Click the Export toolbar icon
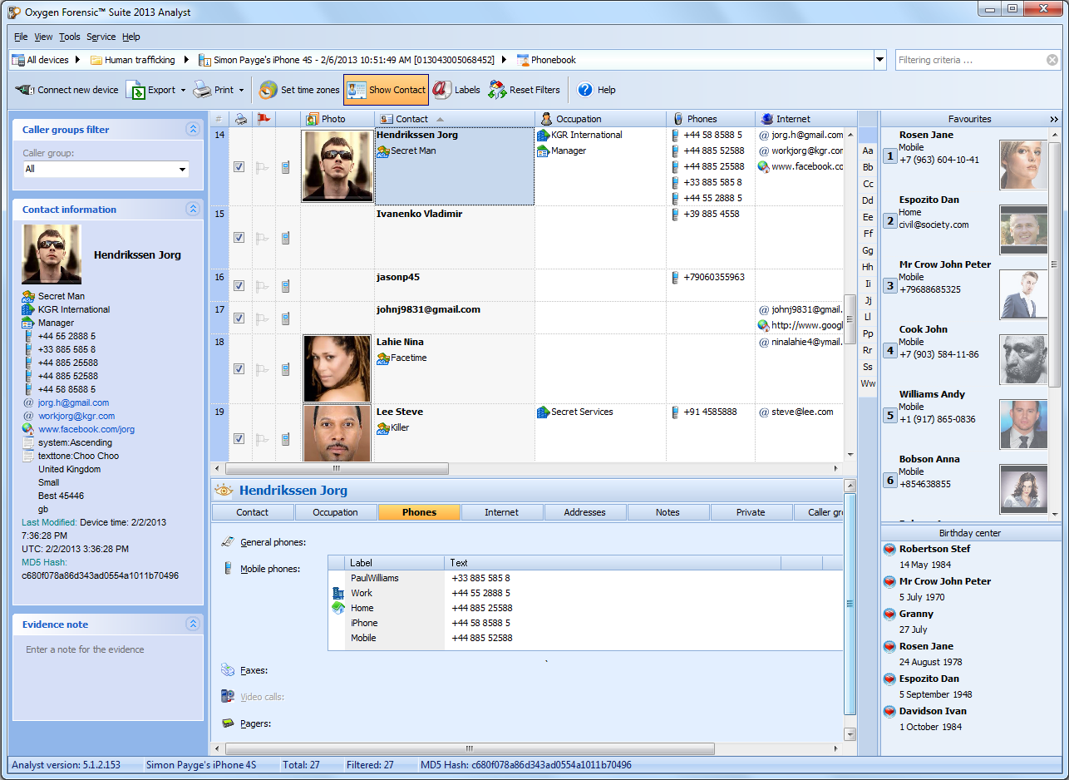Viewport: 1069px width, 780px height. coord(136,90)
